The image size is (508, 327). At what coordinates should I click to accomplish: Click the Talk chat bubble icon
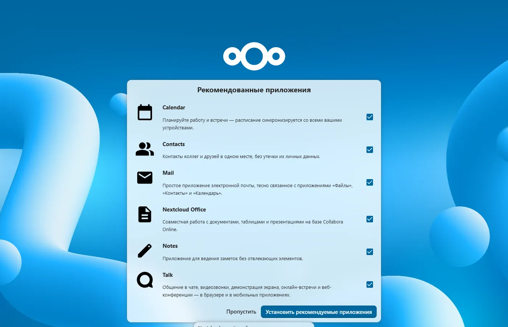coord(145,280)
